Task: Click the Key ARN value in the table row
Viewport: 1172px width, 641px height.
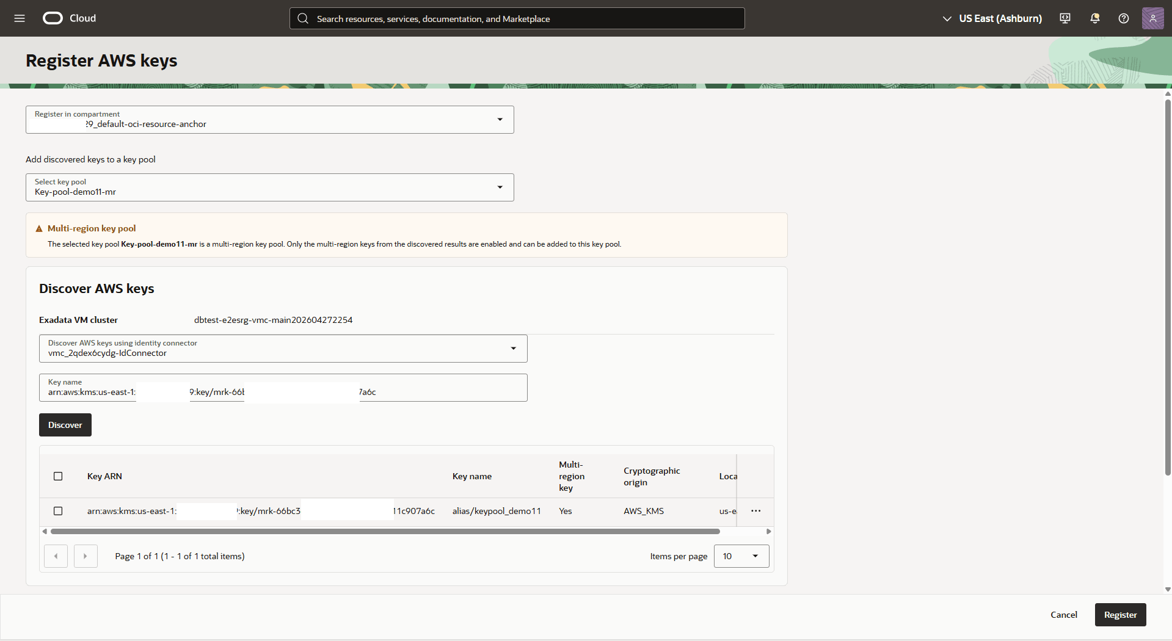Action: (x=261, y=511)
